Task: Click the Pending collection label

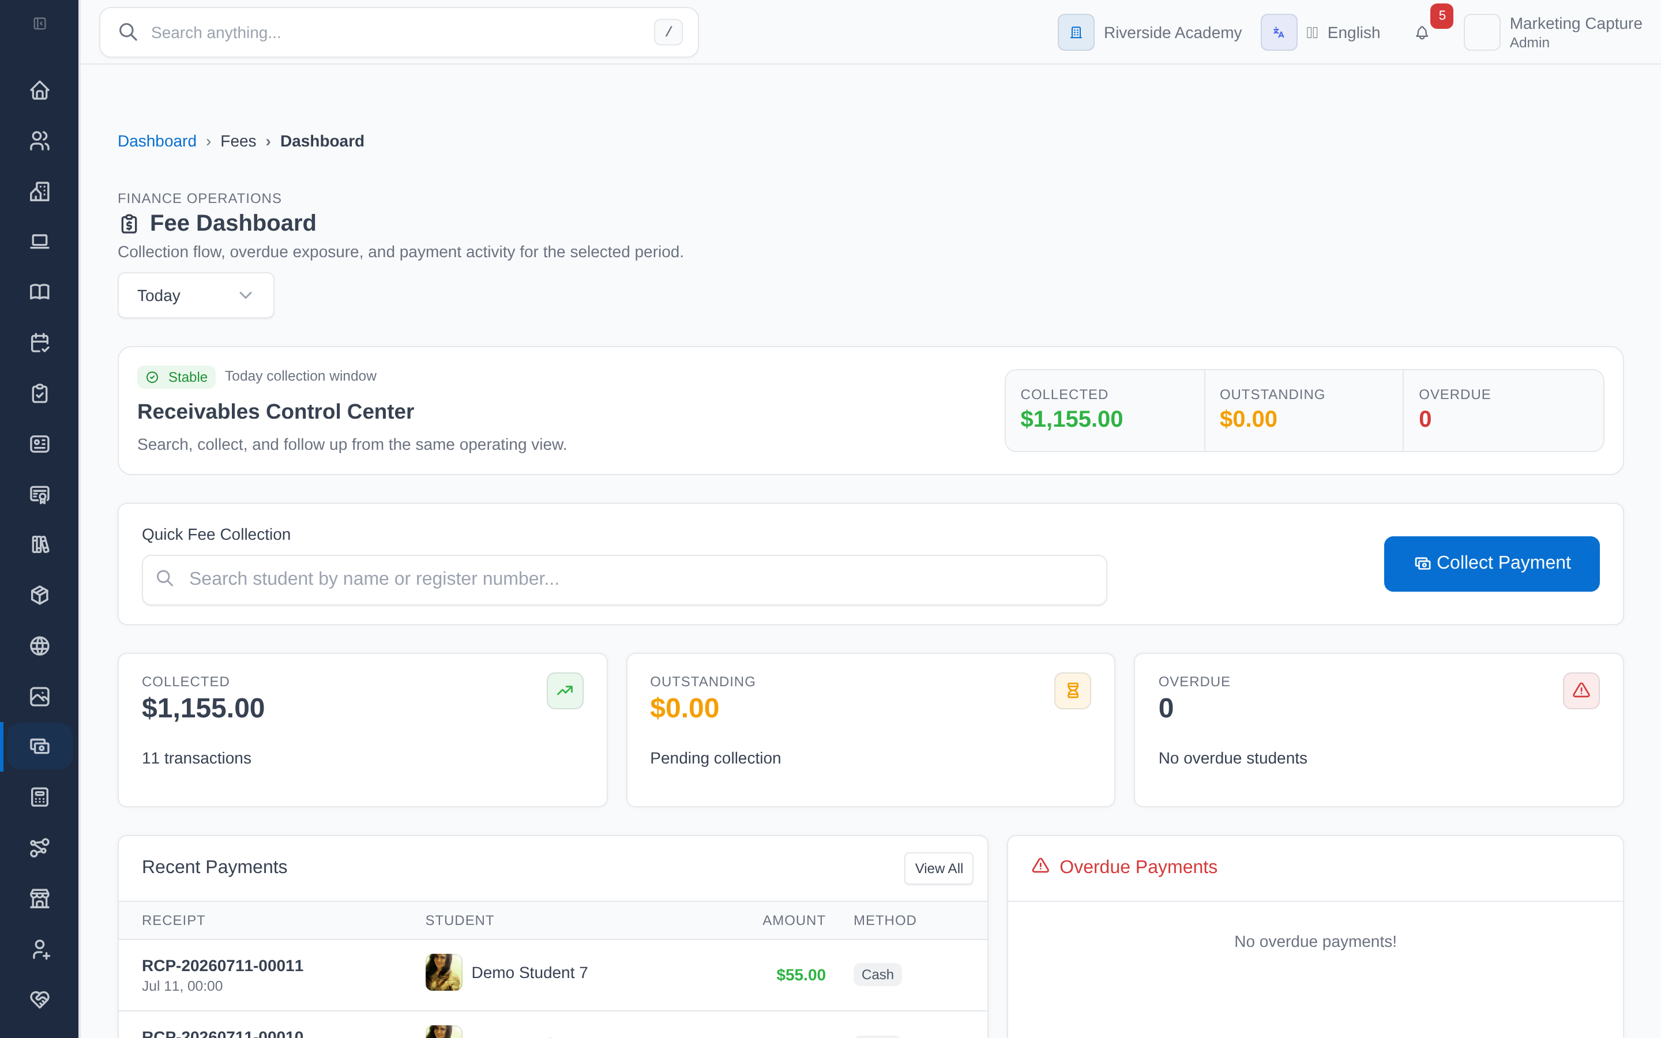Action: pos(715,758)
